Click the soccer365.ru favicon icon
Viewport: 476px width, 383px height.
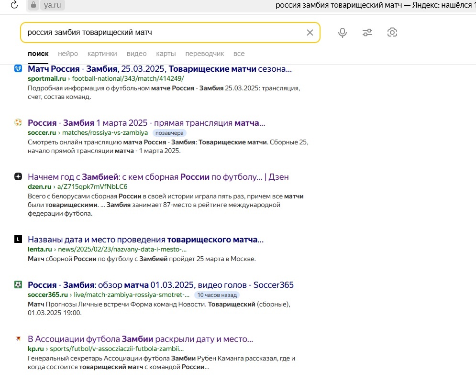[x=18, y=285]
